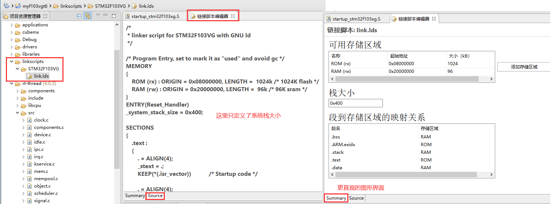Image resolution: width=551 pixels, height=204 pixels.
Task: Click the linkscripts folder icon
Action: 18,62
